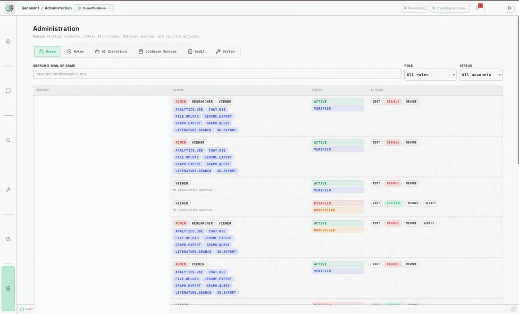Verify the active unverified Admin Researcher account
The height and width of the screenshot is (314, 519).
coord(428,223)
